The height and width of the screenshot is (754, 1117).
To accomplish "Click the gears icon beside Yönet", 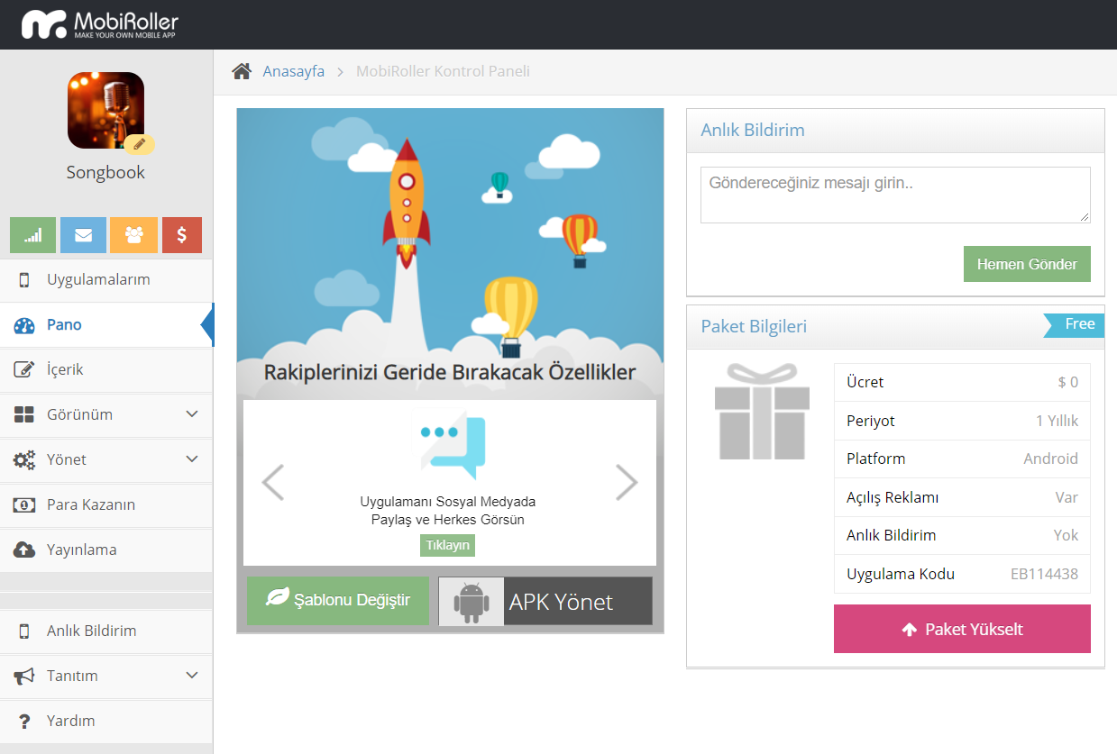I will (24, 460).
